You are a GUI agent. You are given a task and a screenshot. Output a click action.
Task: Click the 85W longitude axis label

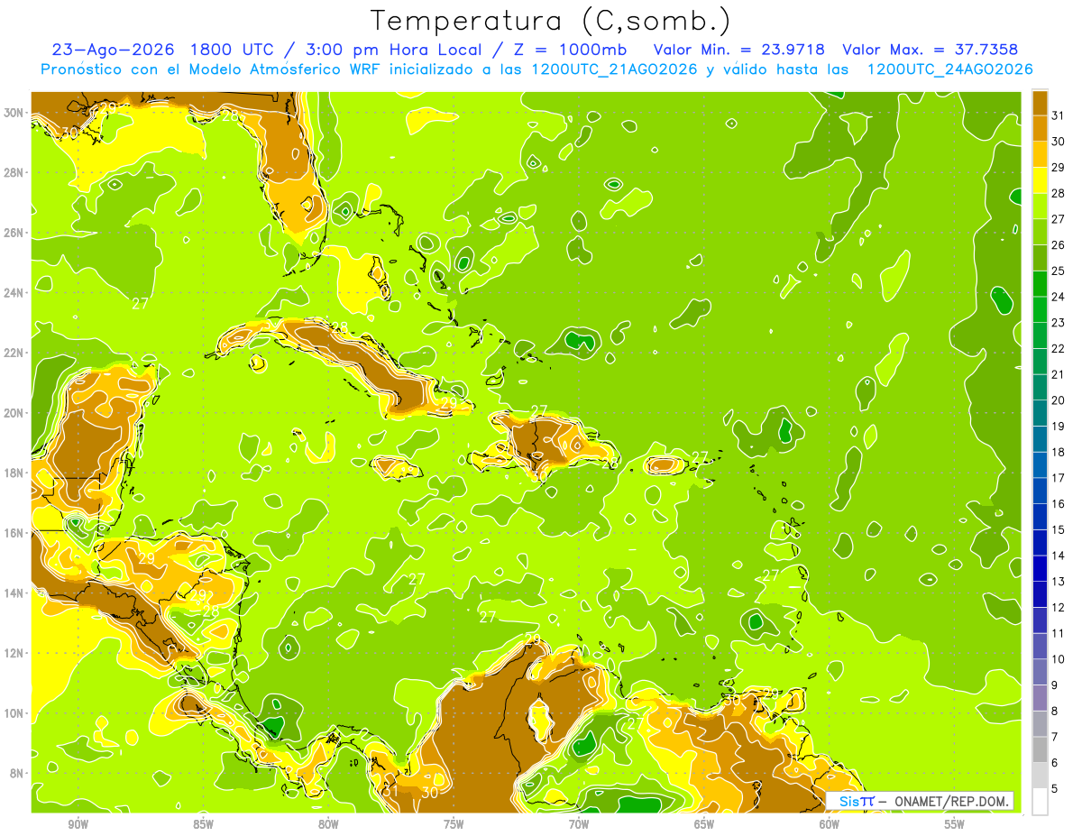[x=203, y=824]
